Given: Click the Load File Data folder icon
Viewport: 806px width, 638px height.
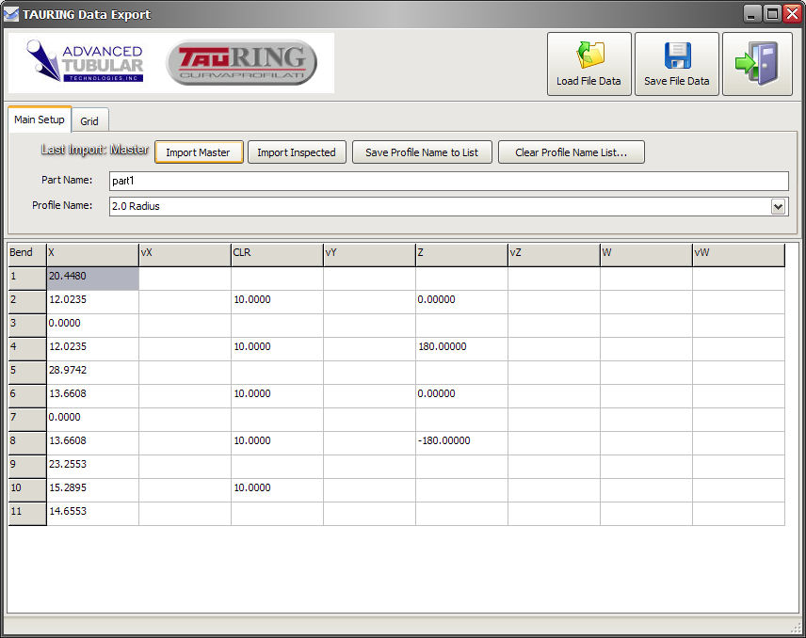Looking at the screenshot, I should 588,56.
